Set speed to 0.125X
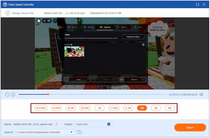 pyautogui.click(x=41, y=108)
